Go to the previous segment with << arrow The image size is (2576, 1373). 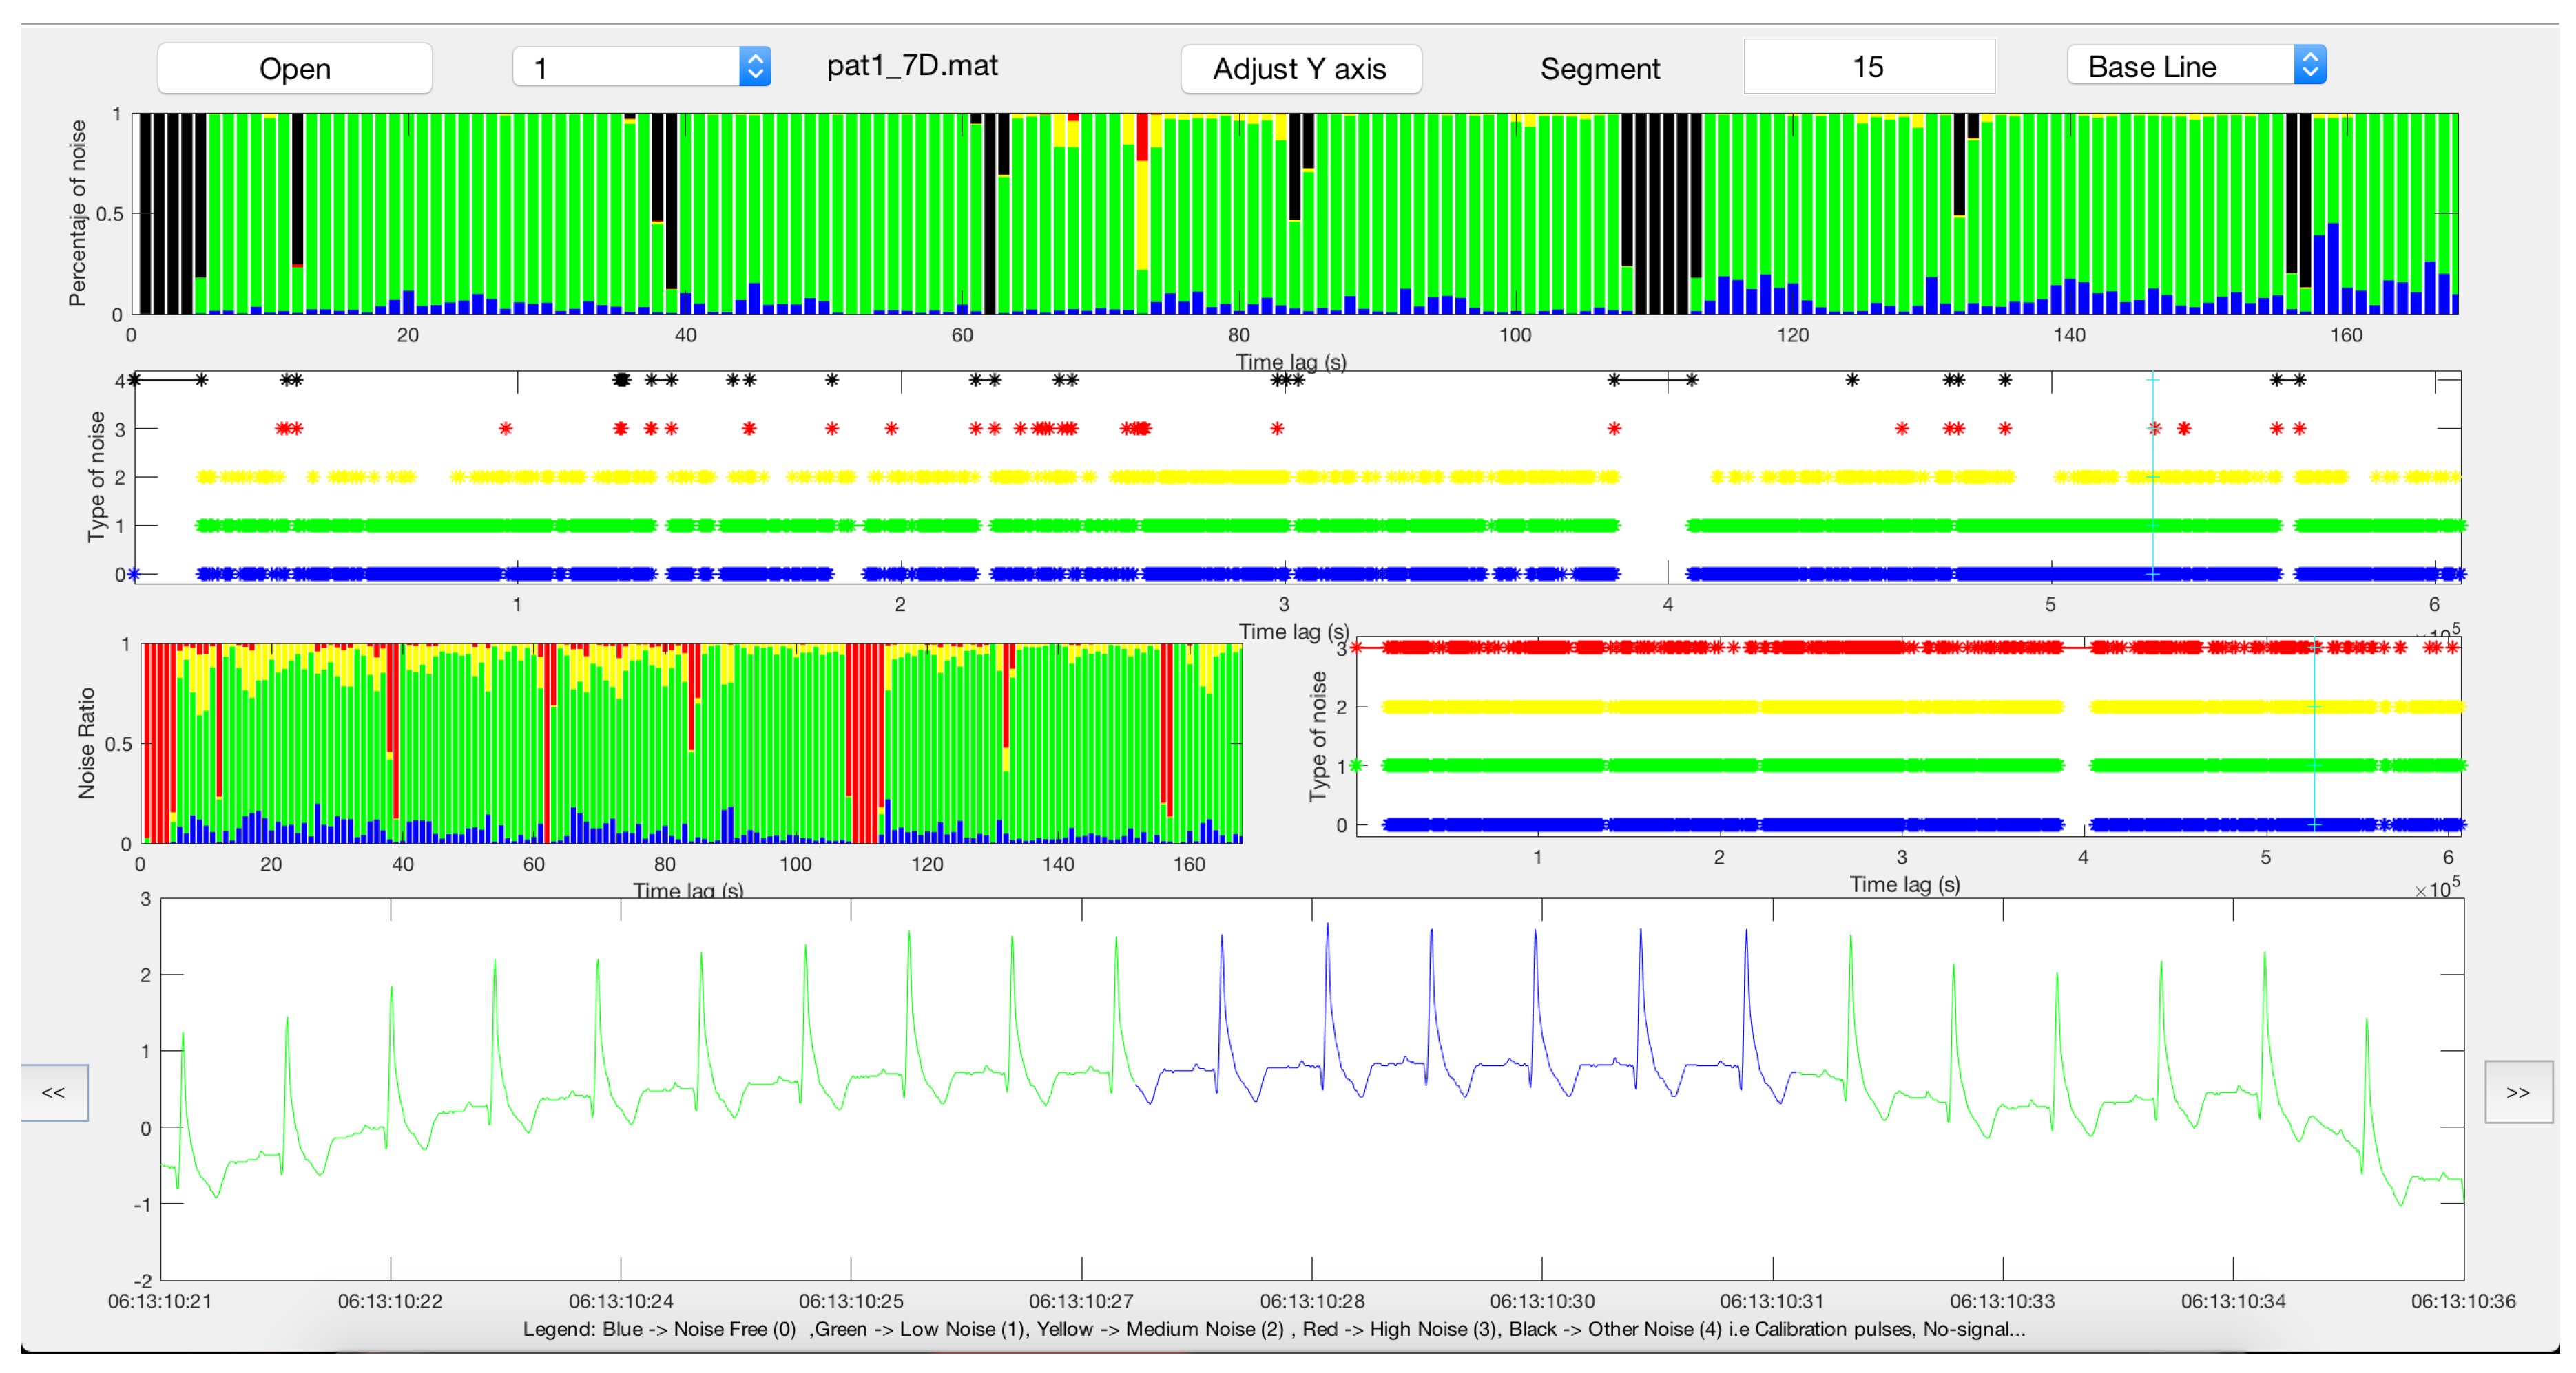pyautogui.click(x=54, y=1092)
